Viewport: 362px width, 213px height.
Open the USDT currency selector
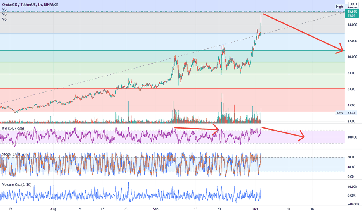[353, 4]
